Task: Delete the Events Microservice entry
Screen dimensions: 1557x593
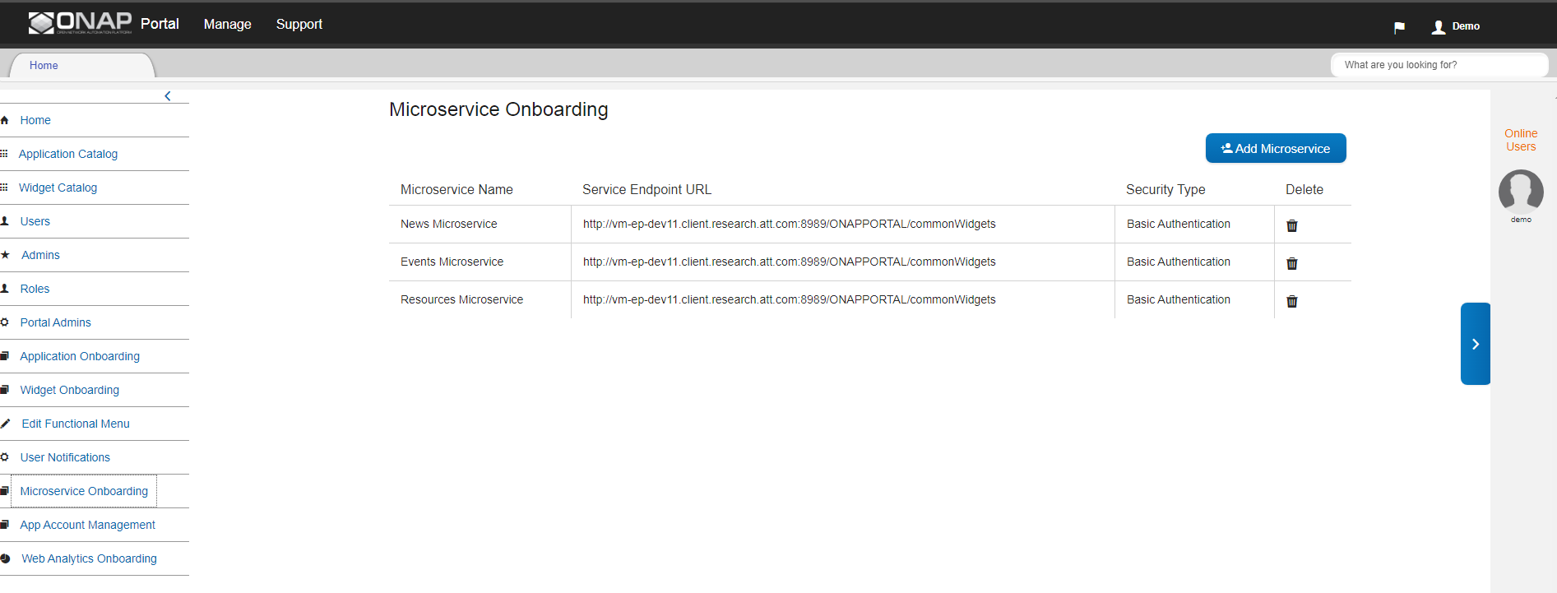Action: point(1291,263)
